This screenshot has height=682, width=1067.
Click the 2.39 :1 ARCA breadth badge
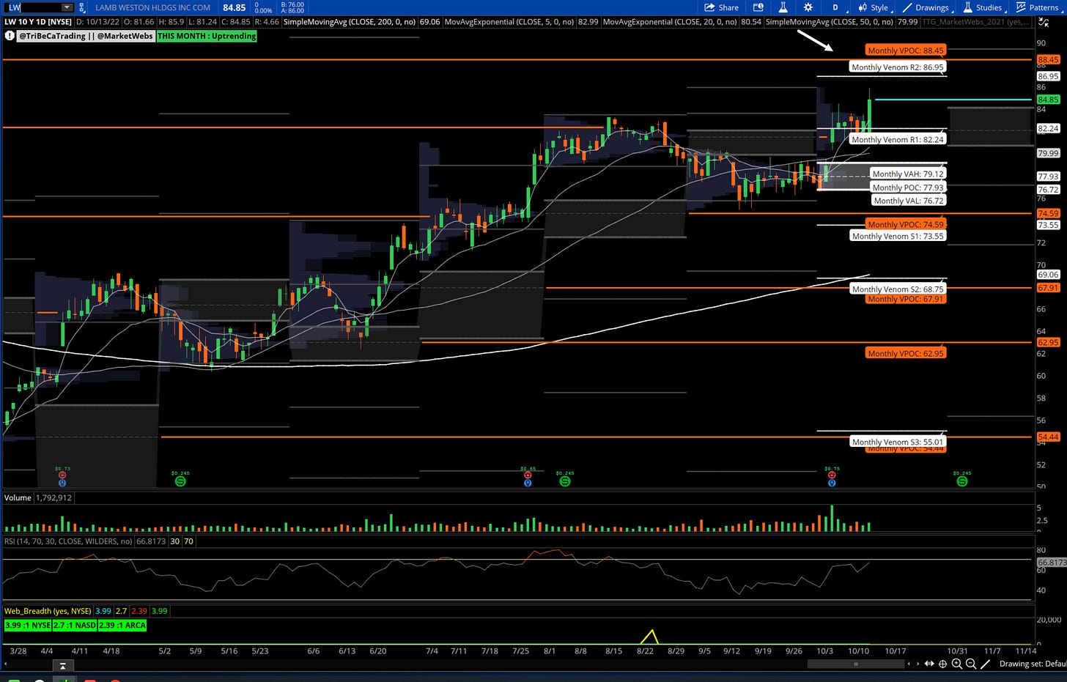click(122, 626)
